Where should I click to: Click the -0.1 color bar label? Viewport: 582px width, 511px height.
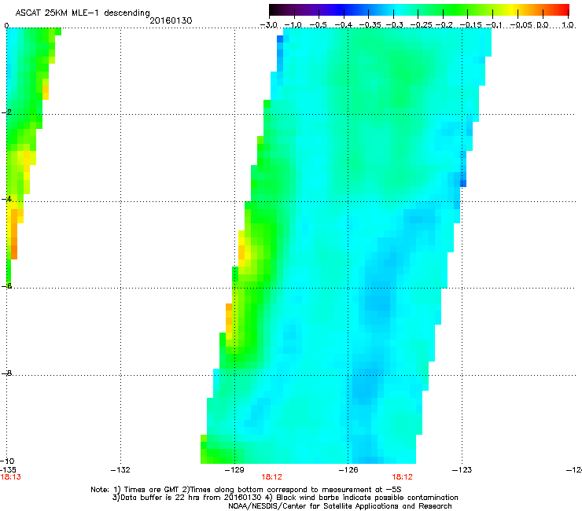click(x=494, y=25)
